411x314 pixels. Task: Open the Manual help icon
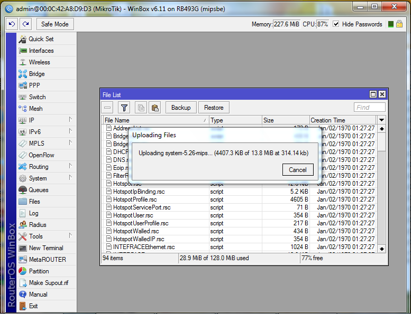(x=23, y=294)
